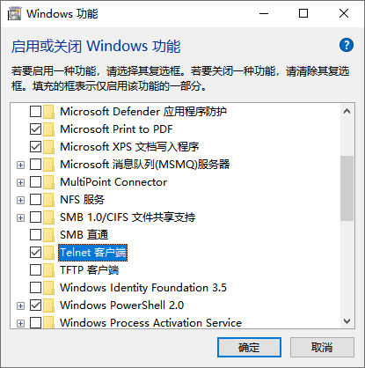Image resolution: width=365 pixels, height=368 pixels.
Task: Select the NFS 服务 folder icon
Action: tap(48, 200)
